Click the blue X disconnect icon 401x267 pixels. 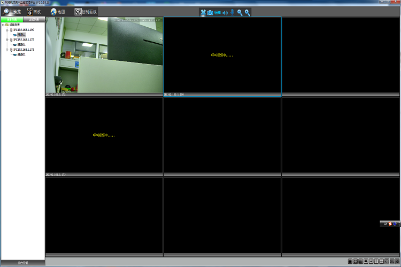[x=203, y=12]
